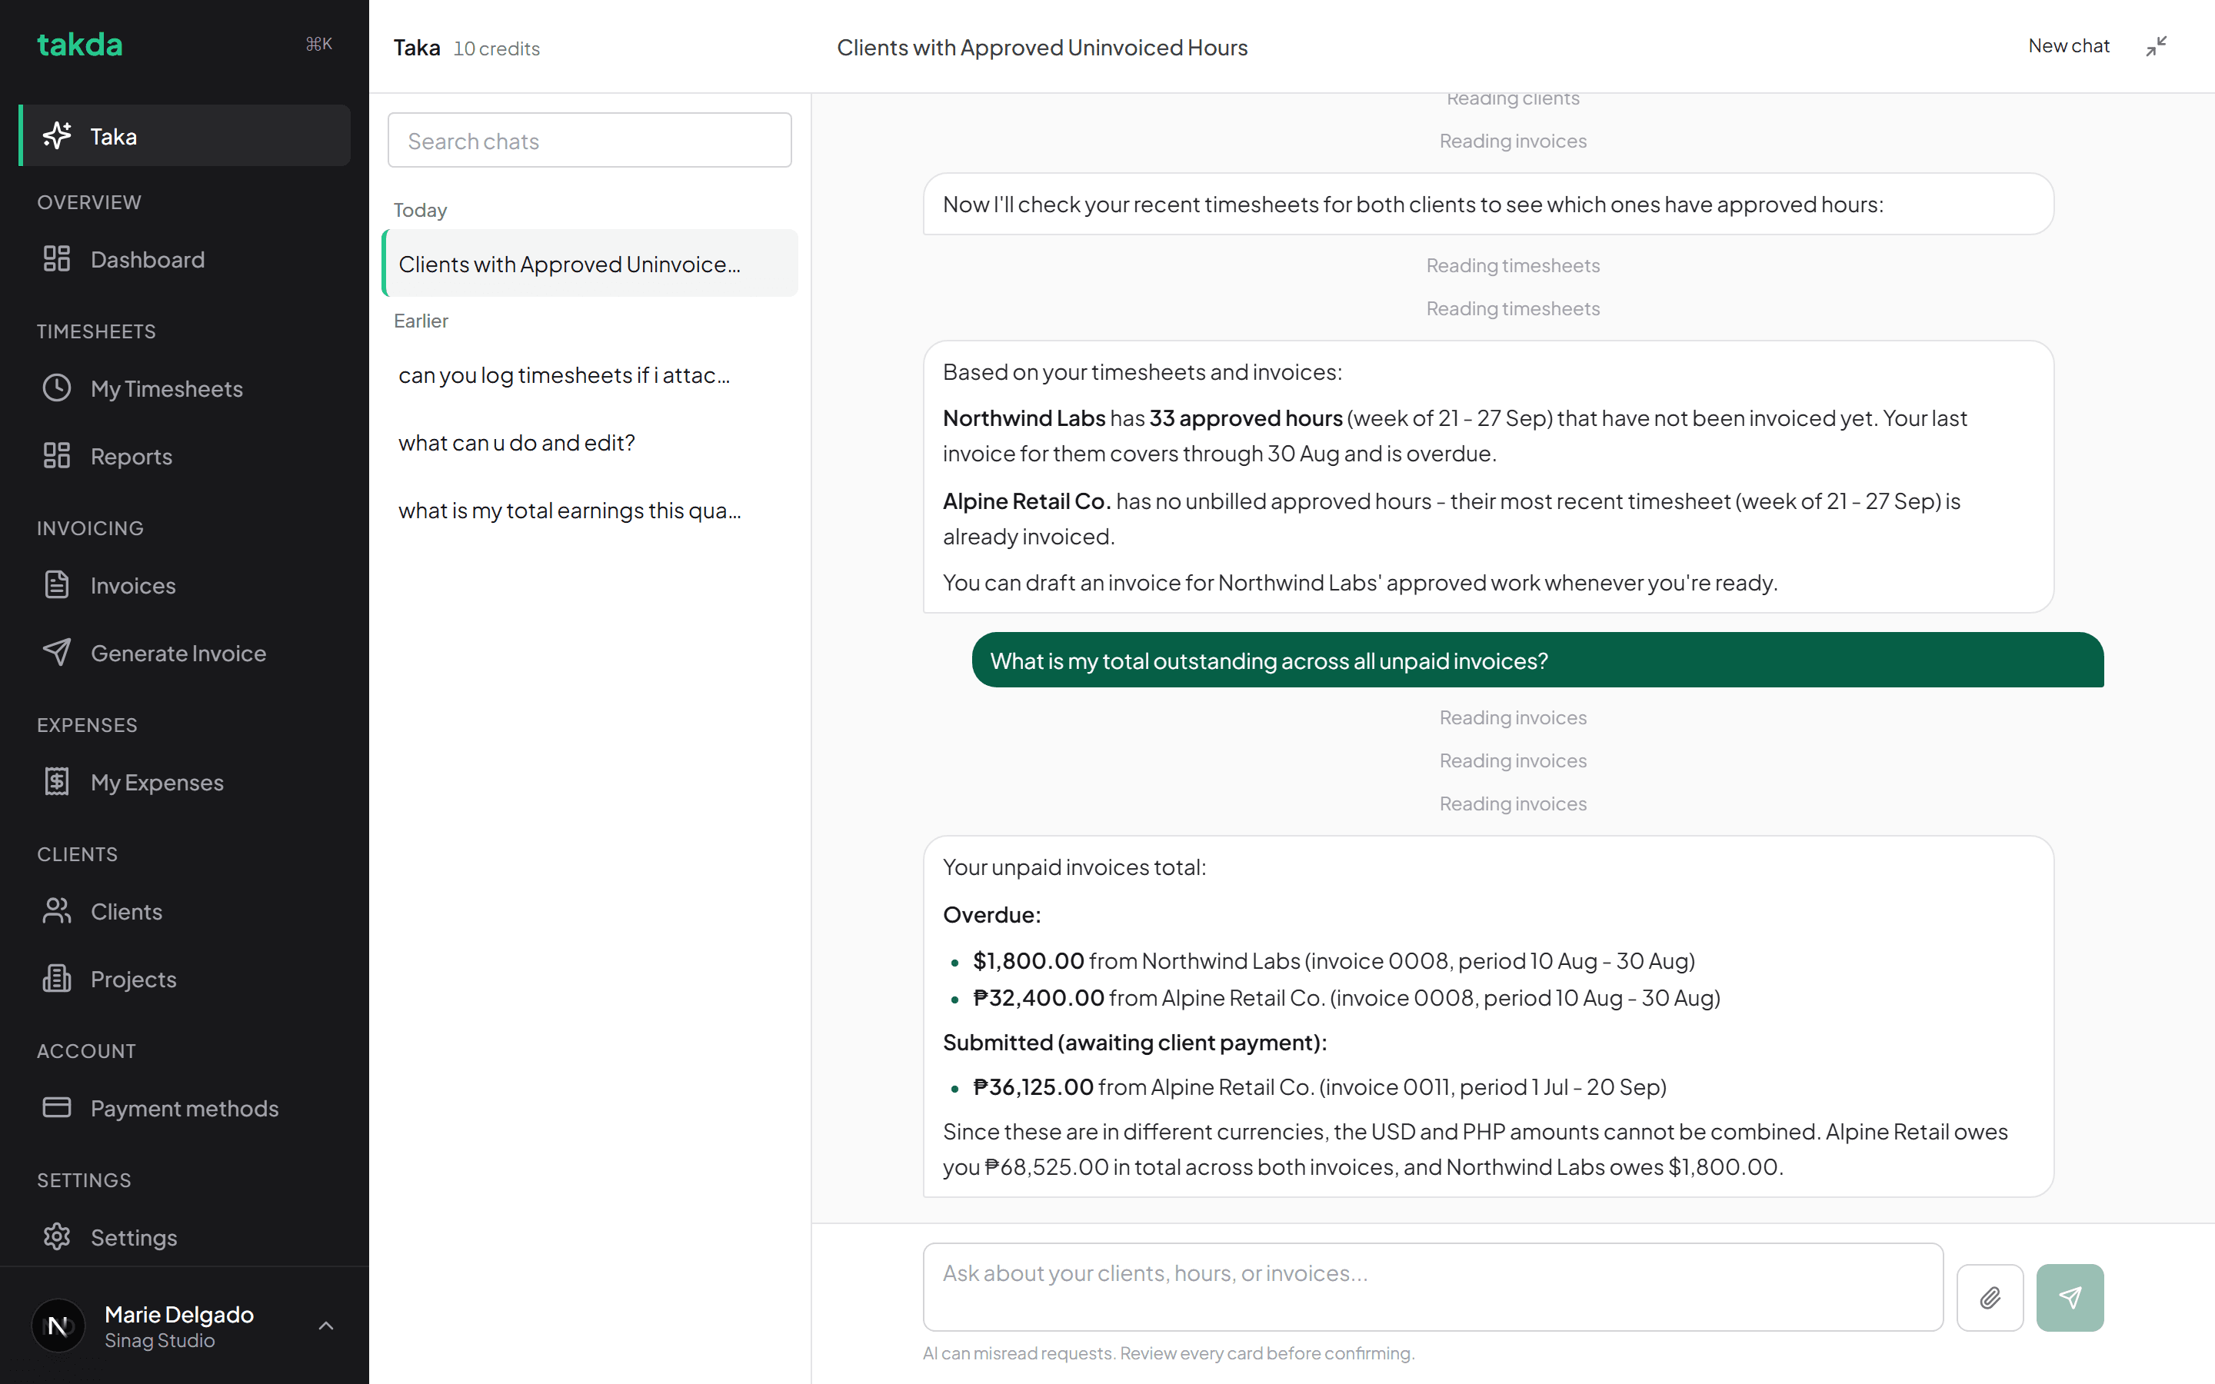
Task: Open Settings page
Action: [x=184, y=1236]
